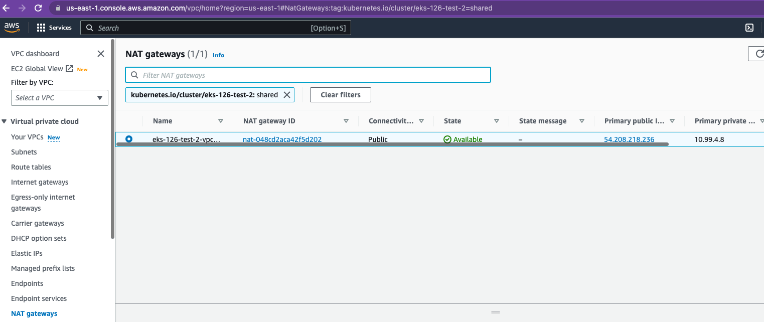Remove the kubernetes.io/cluster filter tag
Image resolution: width=764 pixels, height=322 pixels.
[287, 94]
